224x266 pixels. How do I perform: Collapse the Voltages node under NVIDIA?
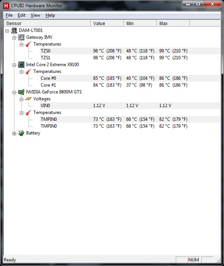[21, 99]
